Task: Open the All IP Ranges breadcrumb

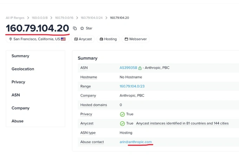Action: (15, 18)
